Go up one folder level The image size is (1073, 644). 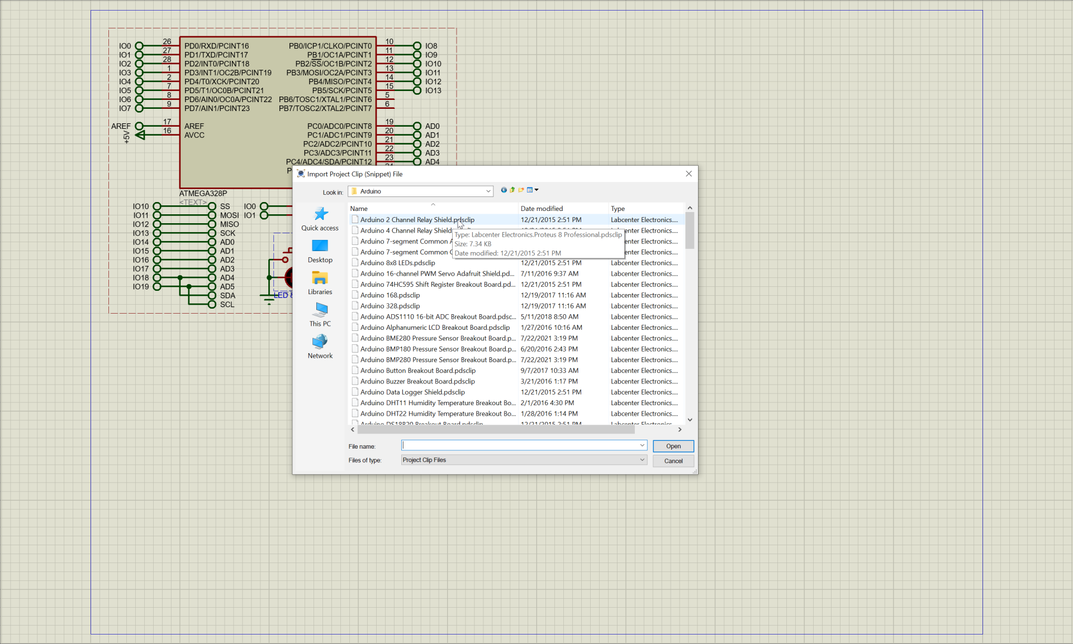pos(512,190)
